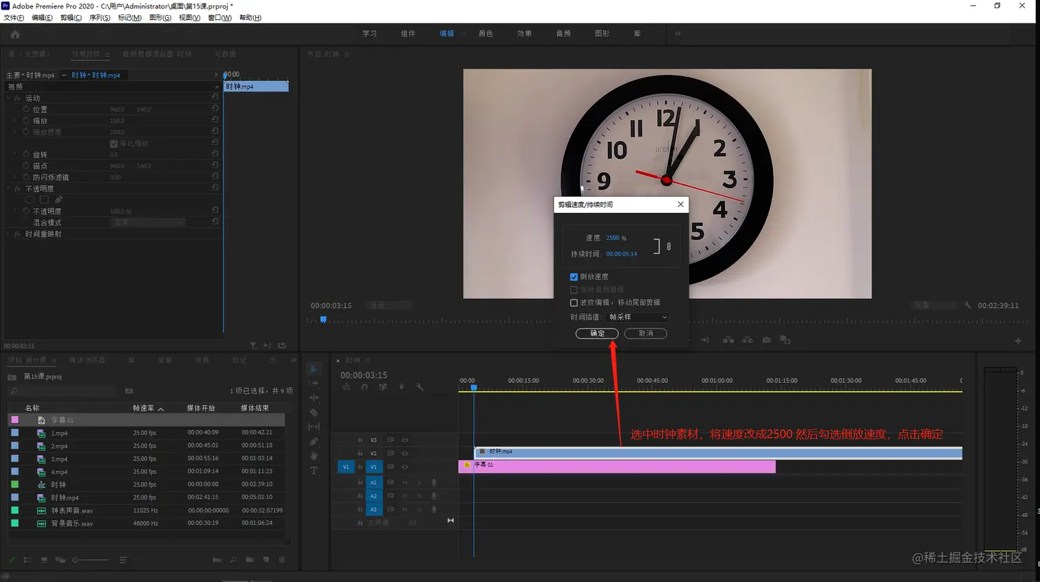Click the Extract button in program monitor
The height and width of the screenshot is (582, 1040).
[747, 340]
